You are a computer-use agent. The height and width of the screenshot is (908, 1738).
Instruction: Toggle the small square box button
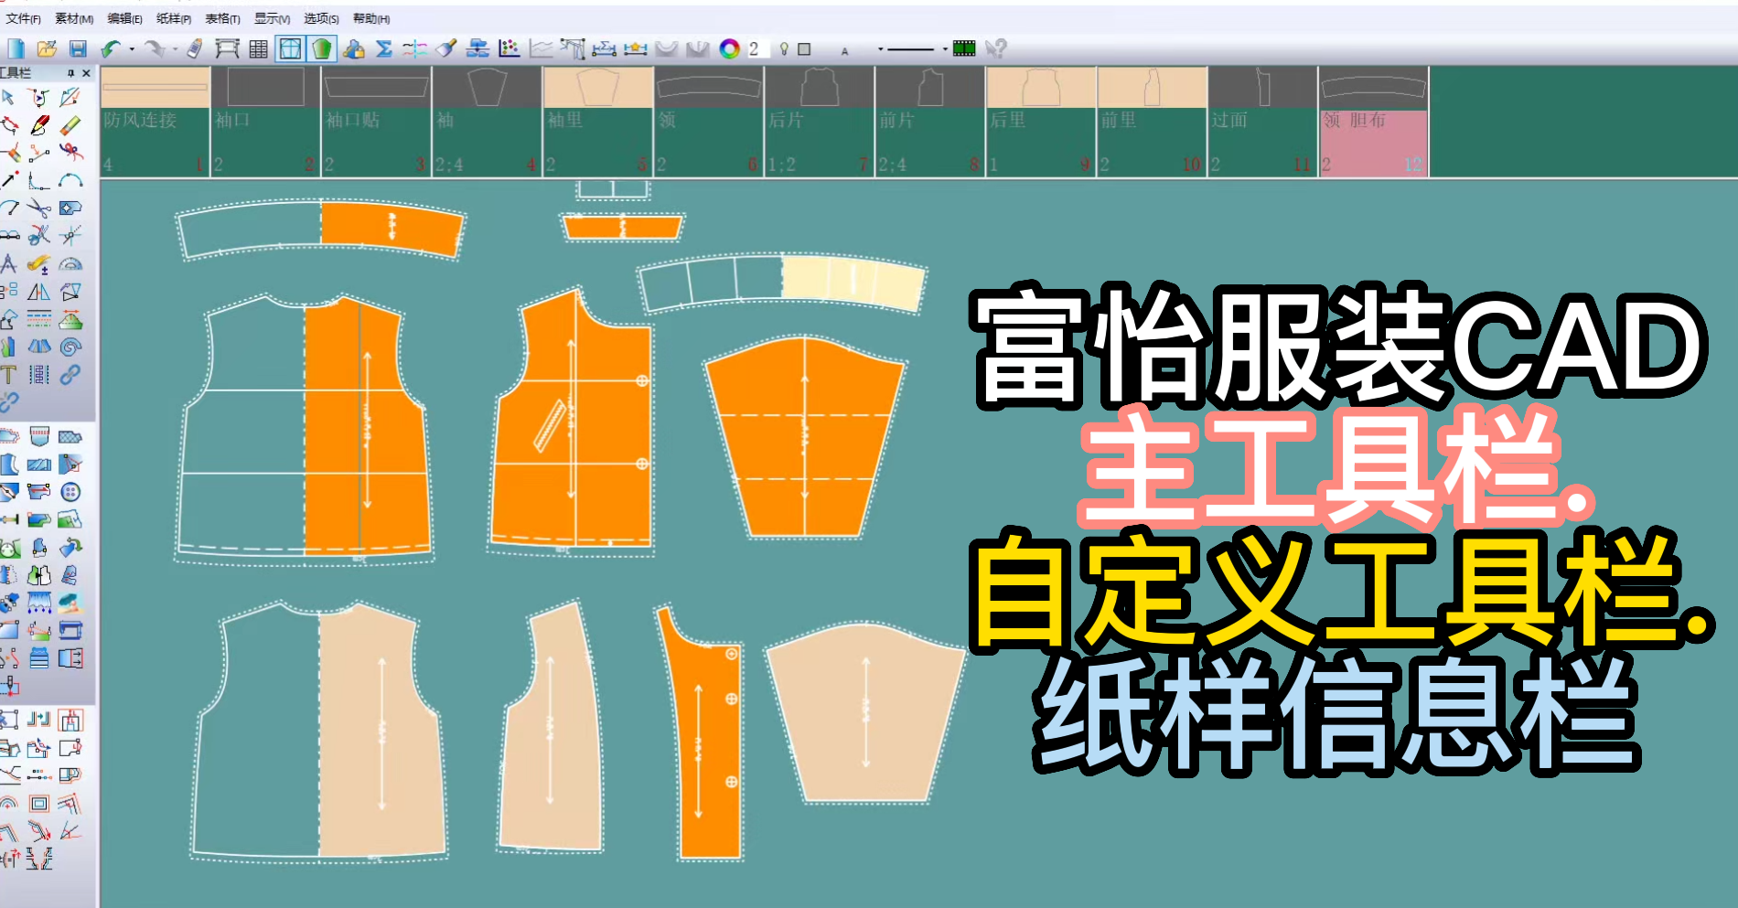804,48
